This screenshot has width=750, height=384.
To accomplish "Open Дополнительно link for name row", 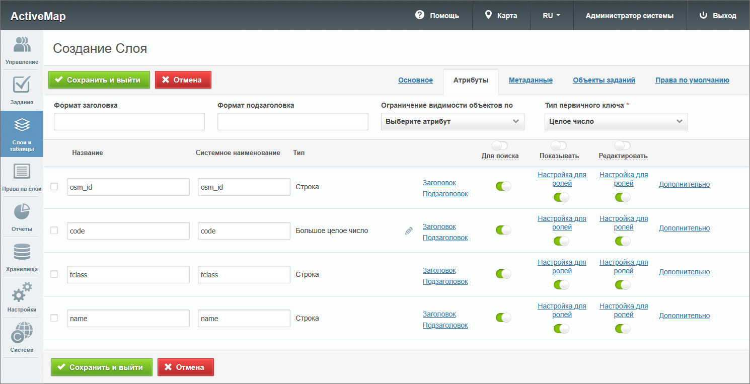I will tap(684, 316).
